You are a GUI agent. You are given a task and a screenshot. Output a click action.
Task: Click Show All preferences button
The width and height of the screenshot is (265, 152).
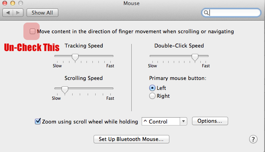(x=42, y=13)
